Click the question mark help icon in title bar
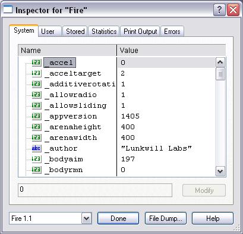The image size is (243, 234). pos(219,10)
